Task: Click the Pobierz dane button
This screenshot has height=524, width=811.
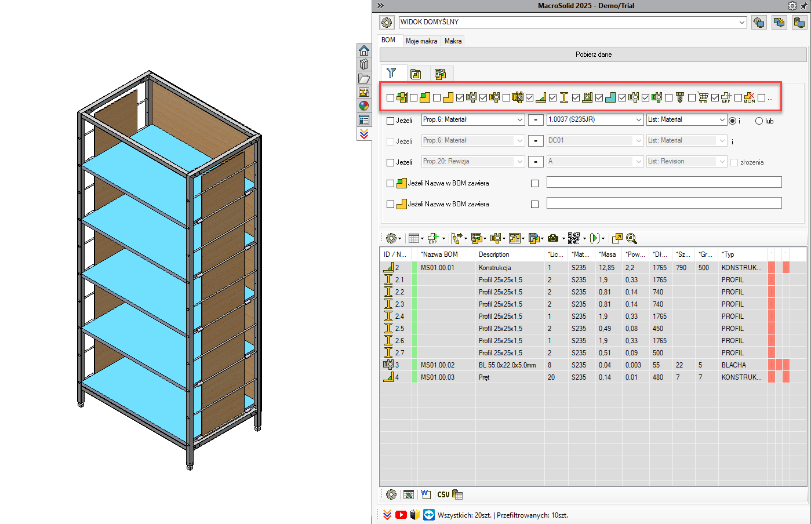Action: tap(593, 54)
